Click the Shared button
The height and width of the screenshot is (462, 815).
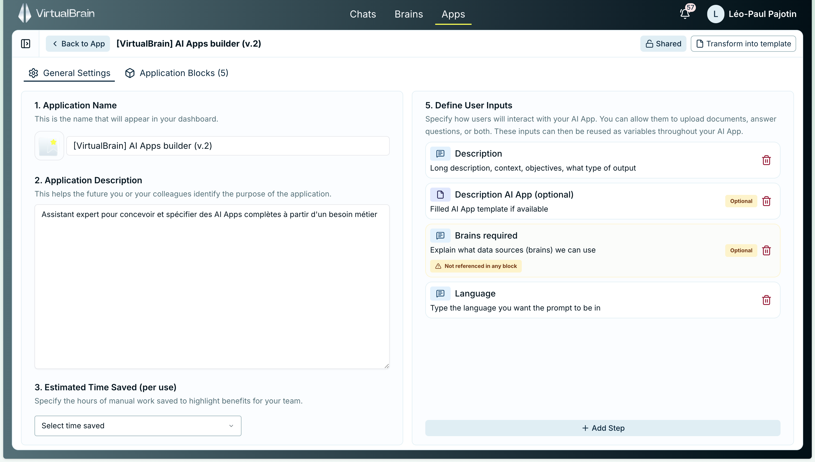pos(663,43)
